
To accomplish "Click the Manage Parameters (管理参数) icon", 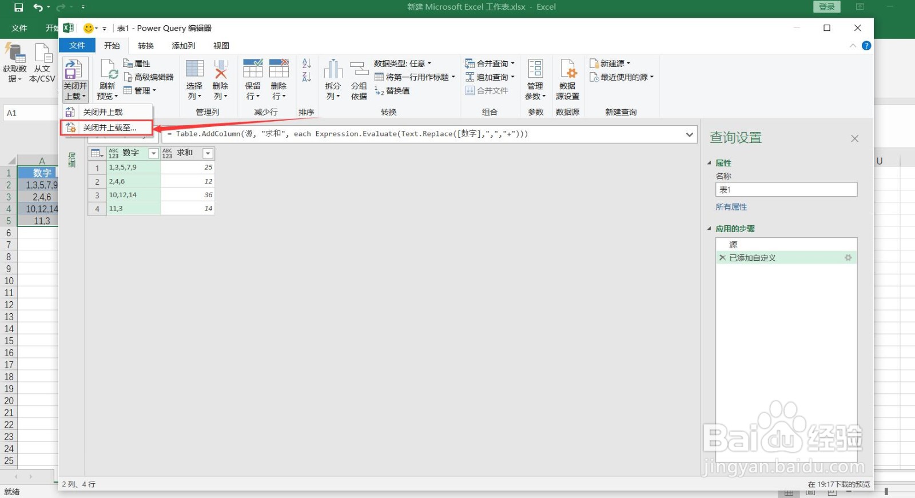I will pos(535,69).
